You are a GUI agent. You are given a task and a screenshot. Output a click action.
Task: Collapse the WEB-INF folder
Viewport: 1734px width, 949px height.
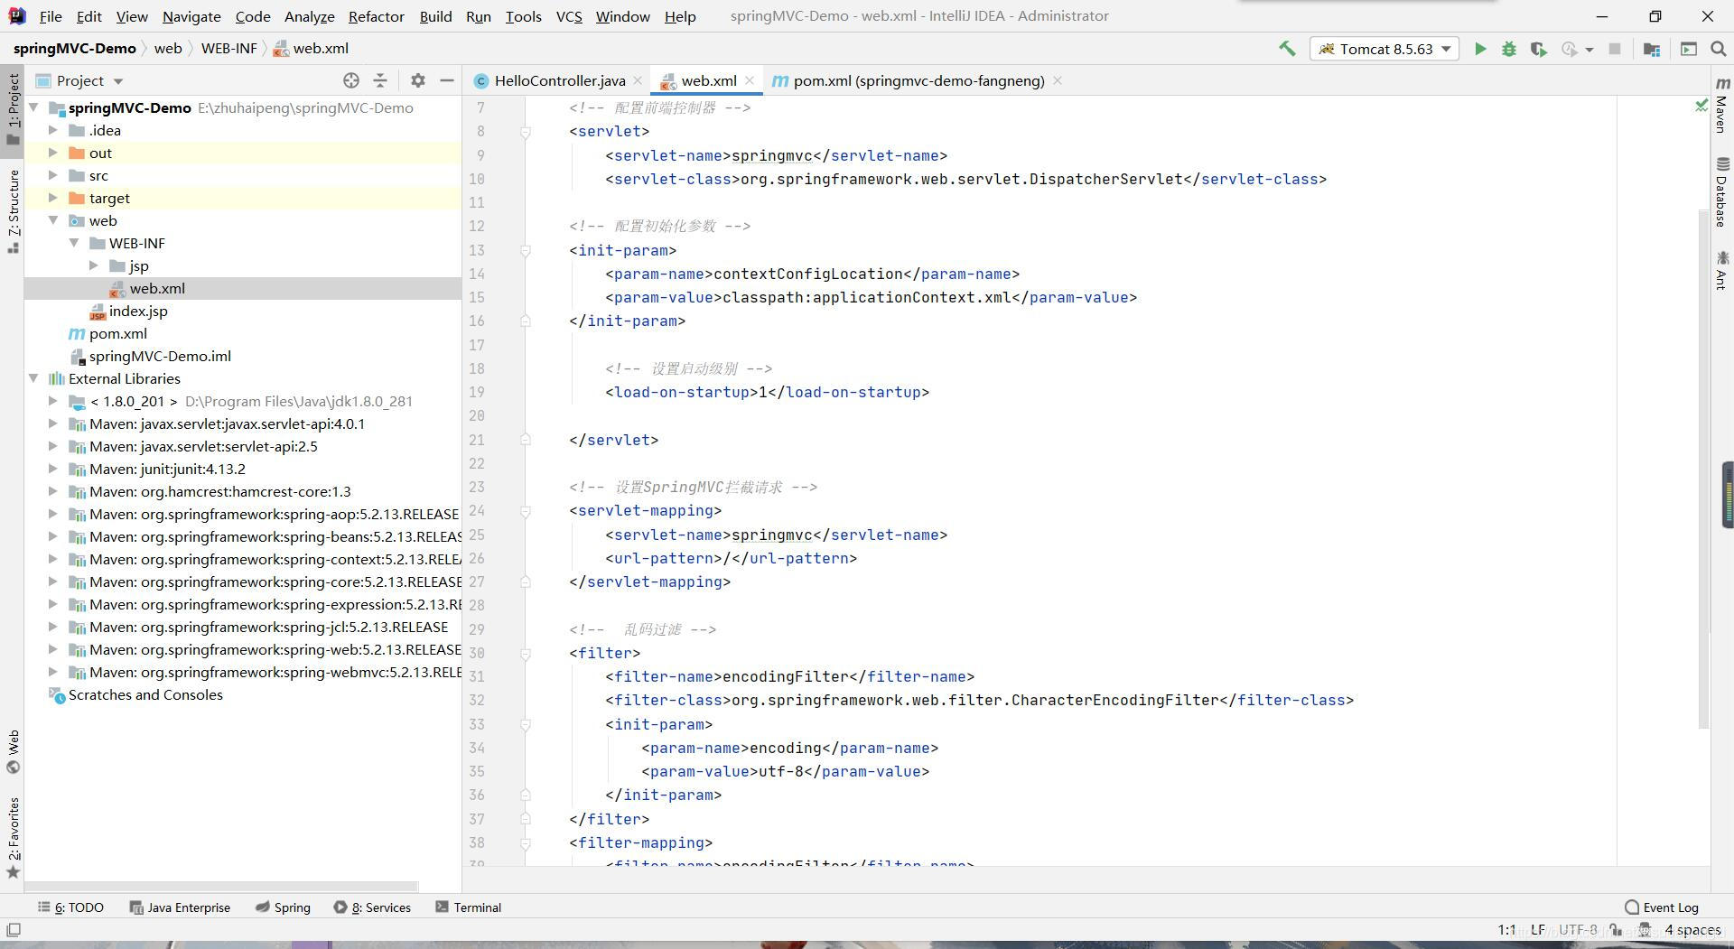tap(74, 243)
